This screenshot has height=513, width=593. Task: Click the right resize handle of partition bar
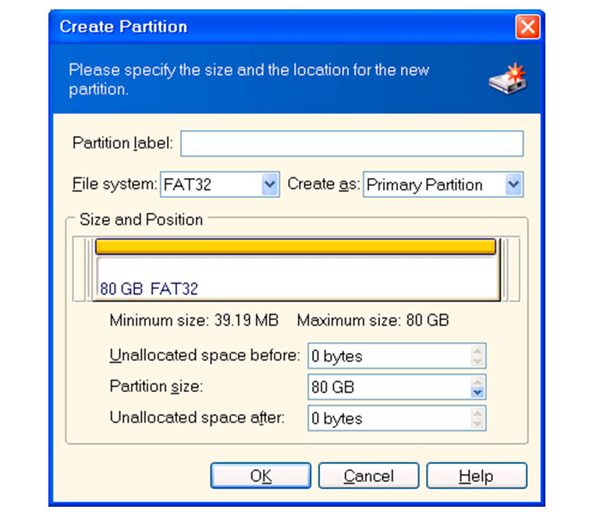tap(505, 269)
